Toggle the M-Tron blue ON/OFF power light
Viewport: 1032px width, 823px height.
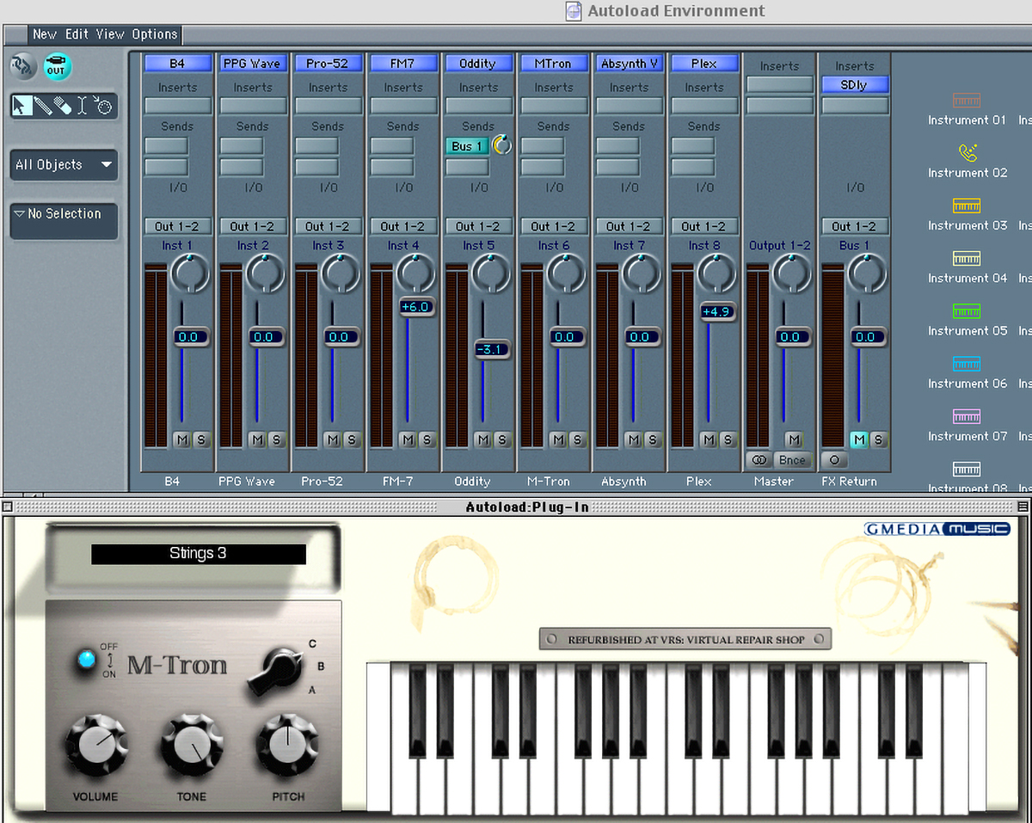86,660
